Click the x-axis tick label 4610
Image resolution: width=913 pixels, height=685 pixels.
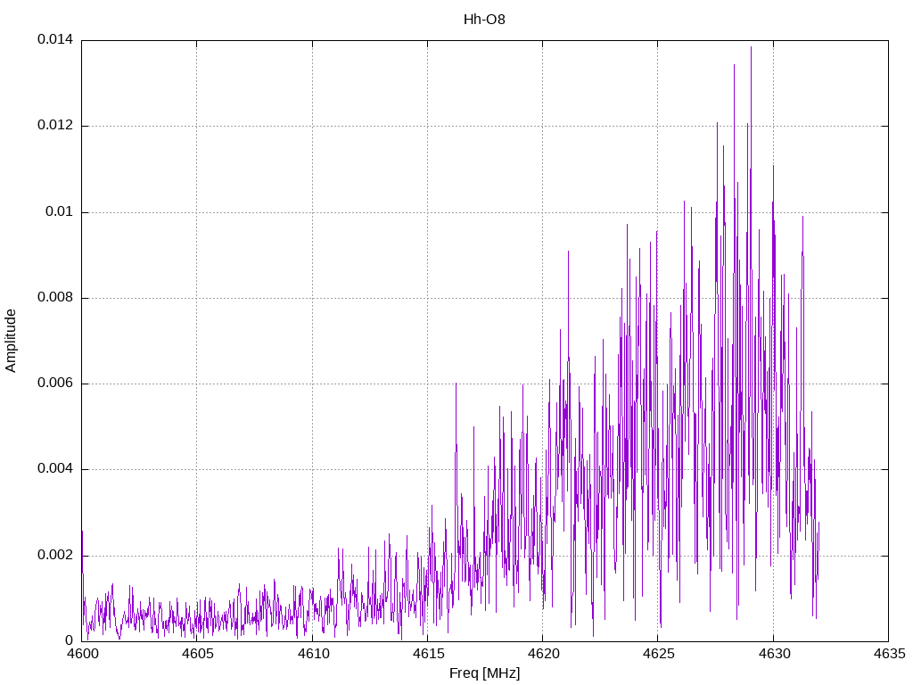pos(313,654)
